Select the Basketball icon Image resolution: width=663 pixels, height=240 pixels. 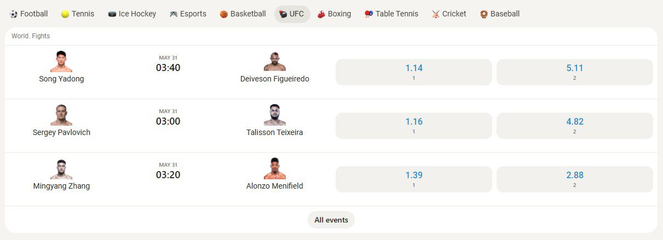224,14
